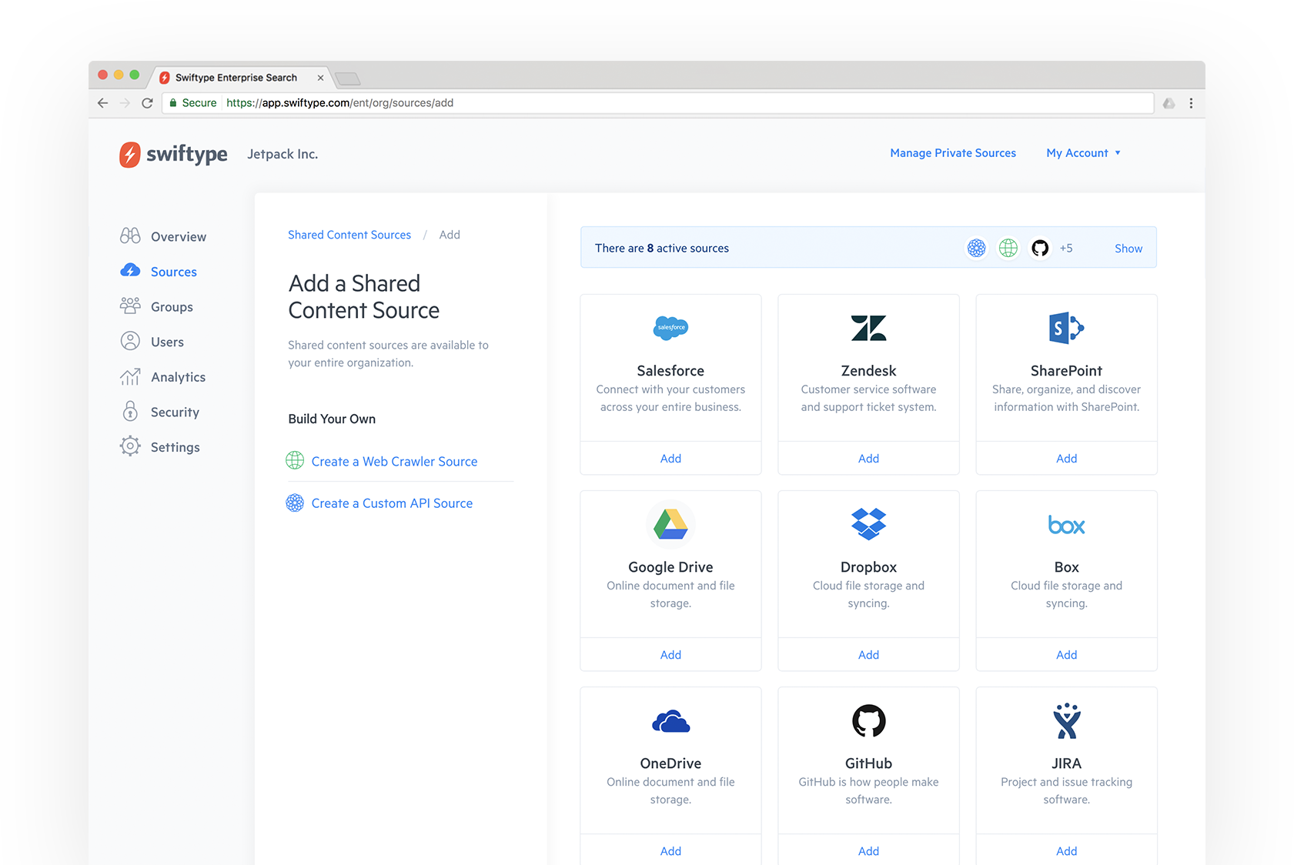Click Create a Custom API Source
The height and width of the screenshot is (865, 1294).
click(392, 503)
